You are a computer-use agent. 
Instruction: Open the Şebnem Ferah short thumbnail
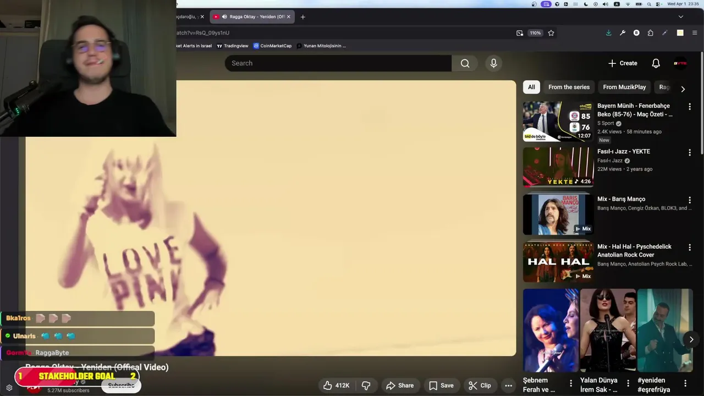click(x=551, y=331)
